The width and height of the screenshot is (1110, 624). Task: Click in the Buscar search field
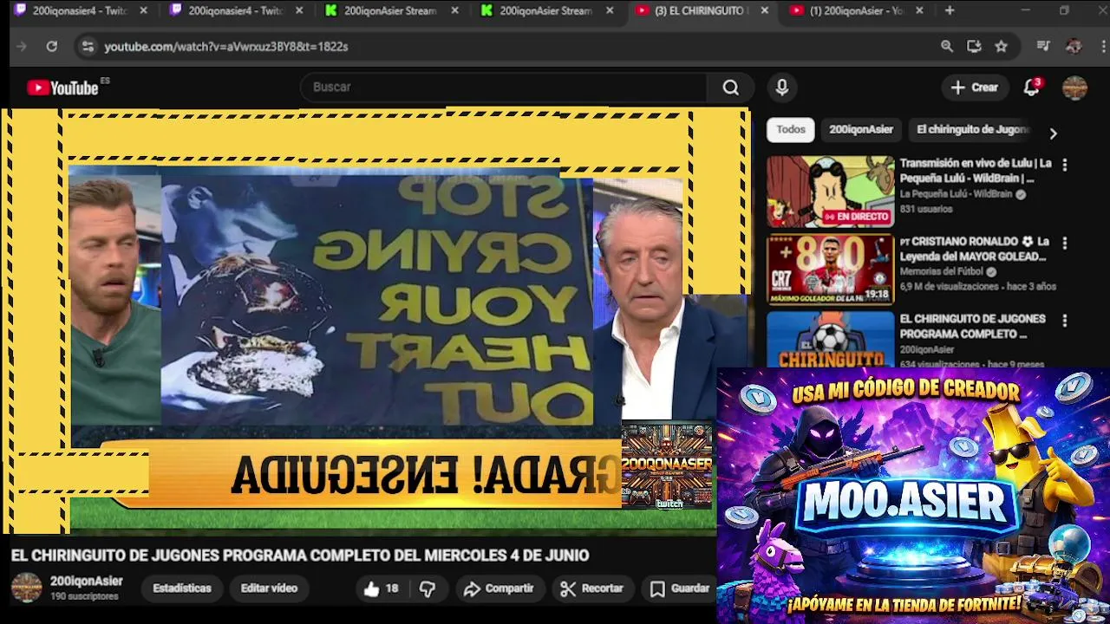click(505, 88)
